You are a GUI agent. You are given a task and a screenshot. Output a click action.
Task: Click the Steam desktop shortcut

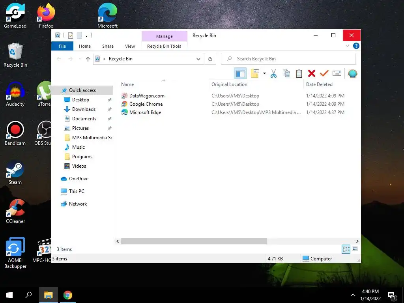pyautogui.click(x=15, y=173)
